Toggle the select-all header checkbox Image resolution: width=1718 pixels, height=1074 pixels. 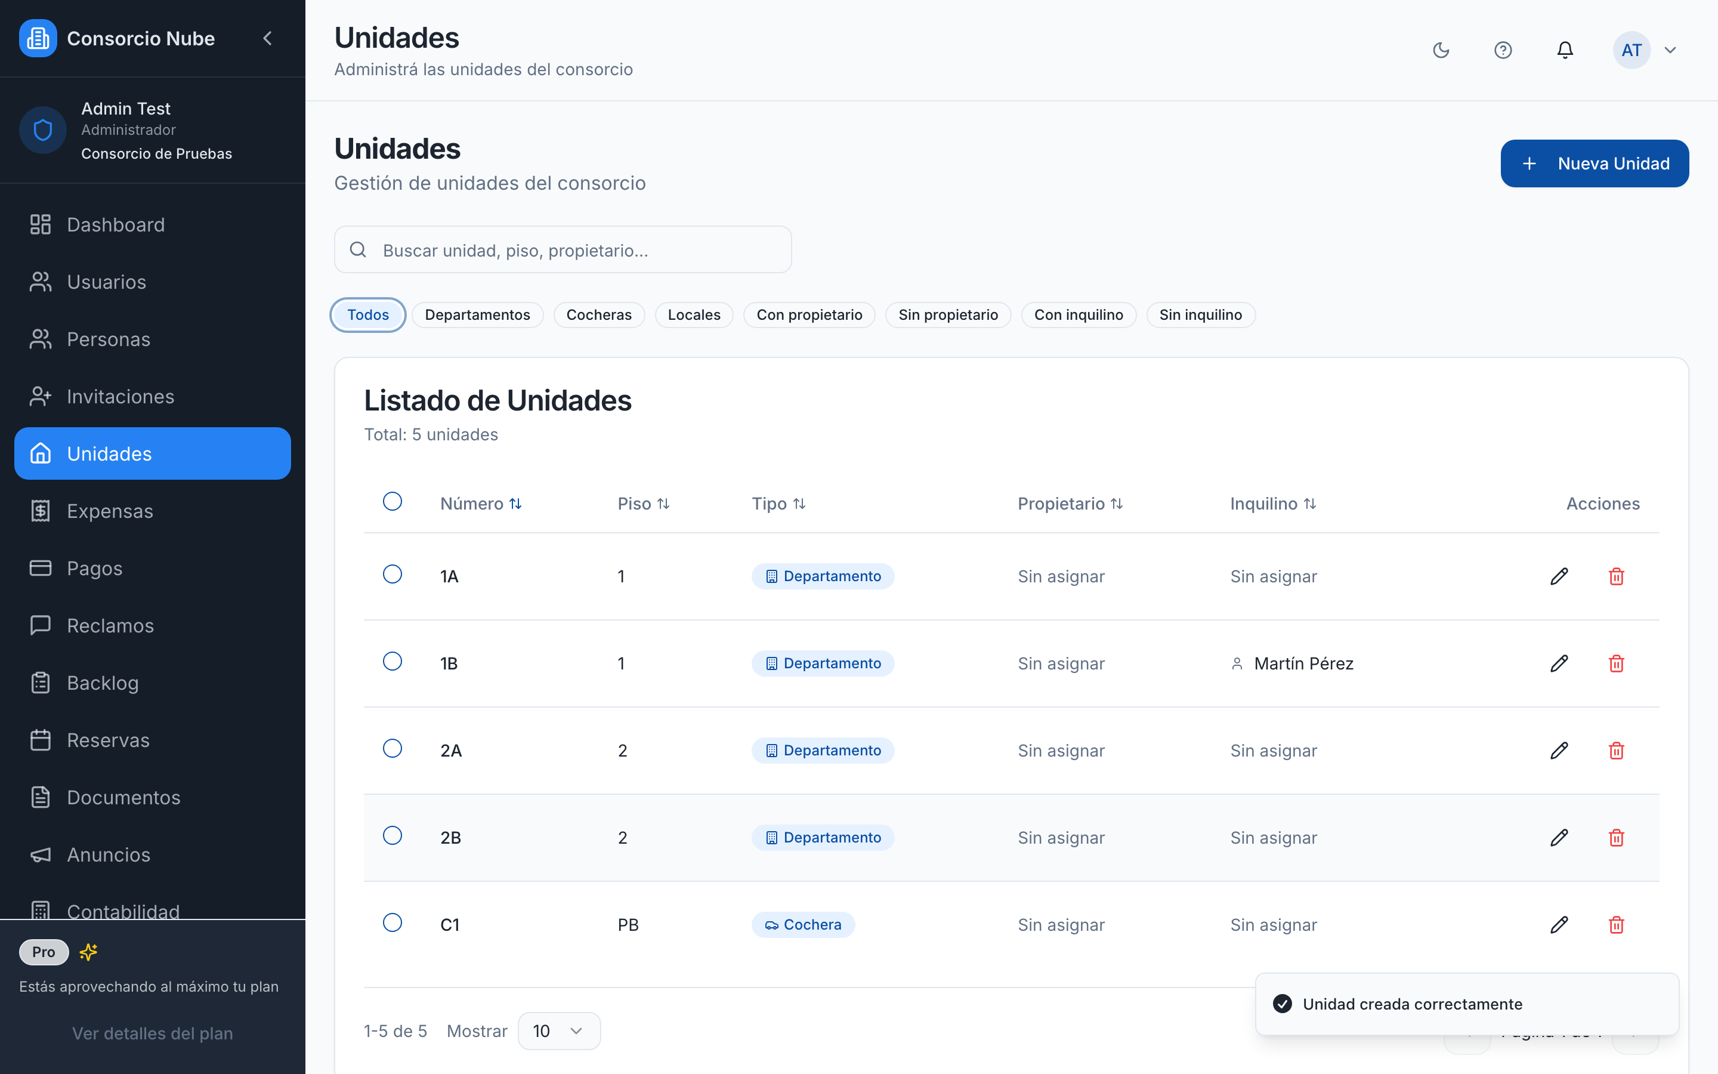[x=393, y=501]
